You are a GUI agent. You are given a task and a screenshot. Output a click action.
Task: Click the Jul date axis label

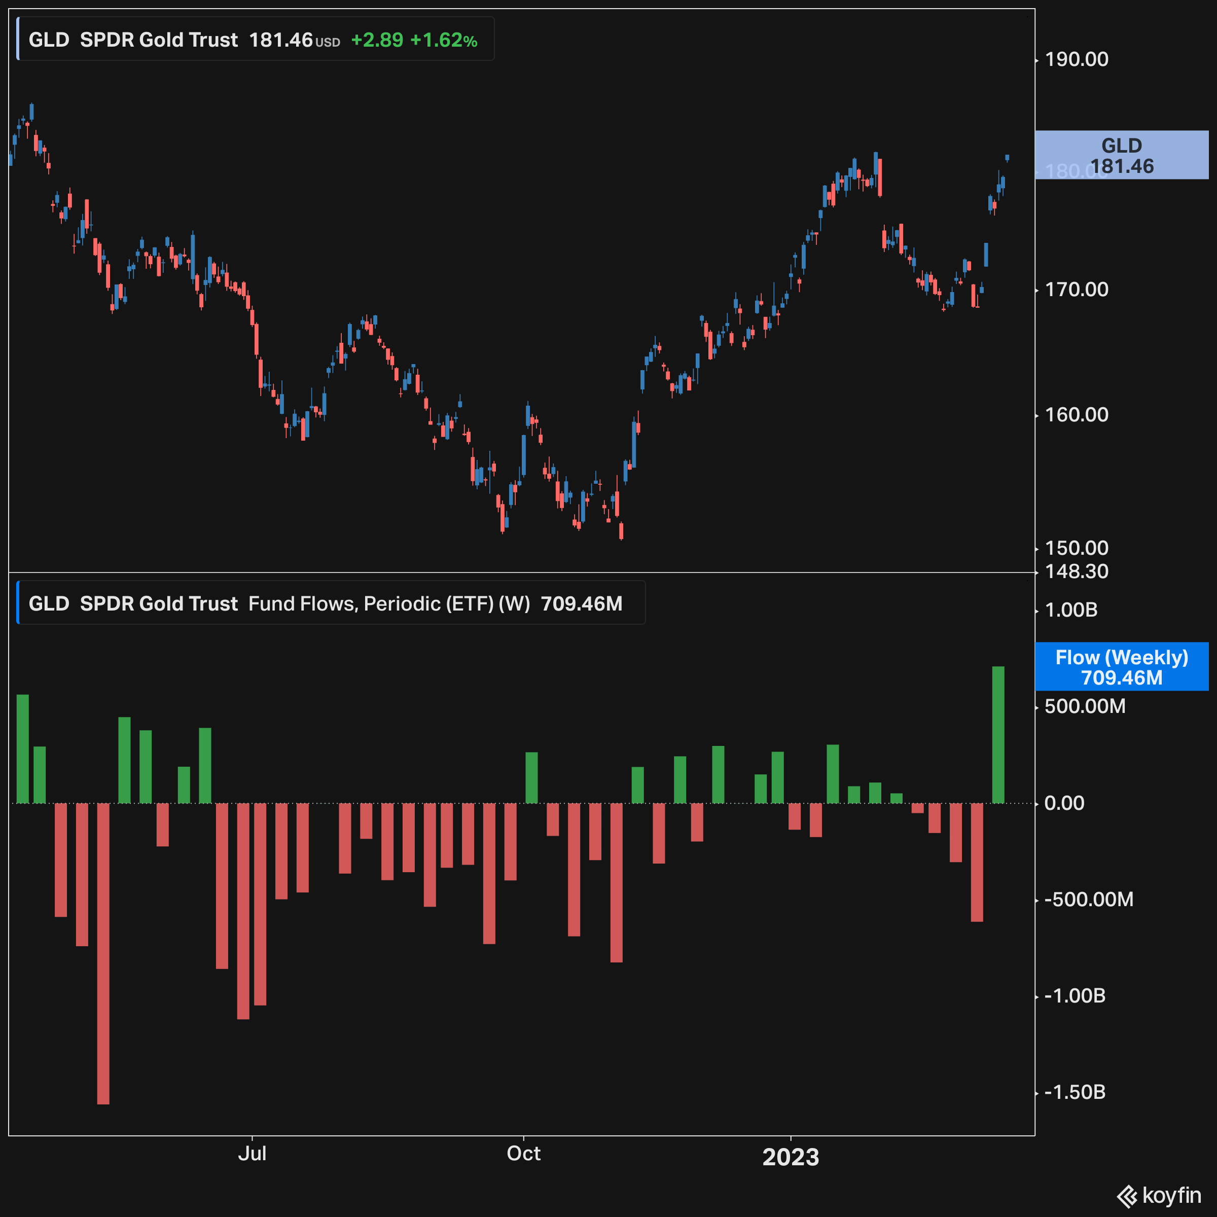[252, 1154]
